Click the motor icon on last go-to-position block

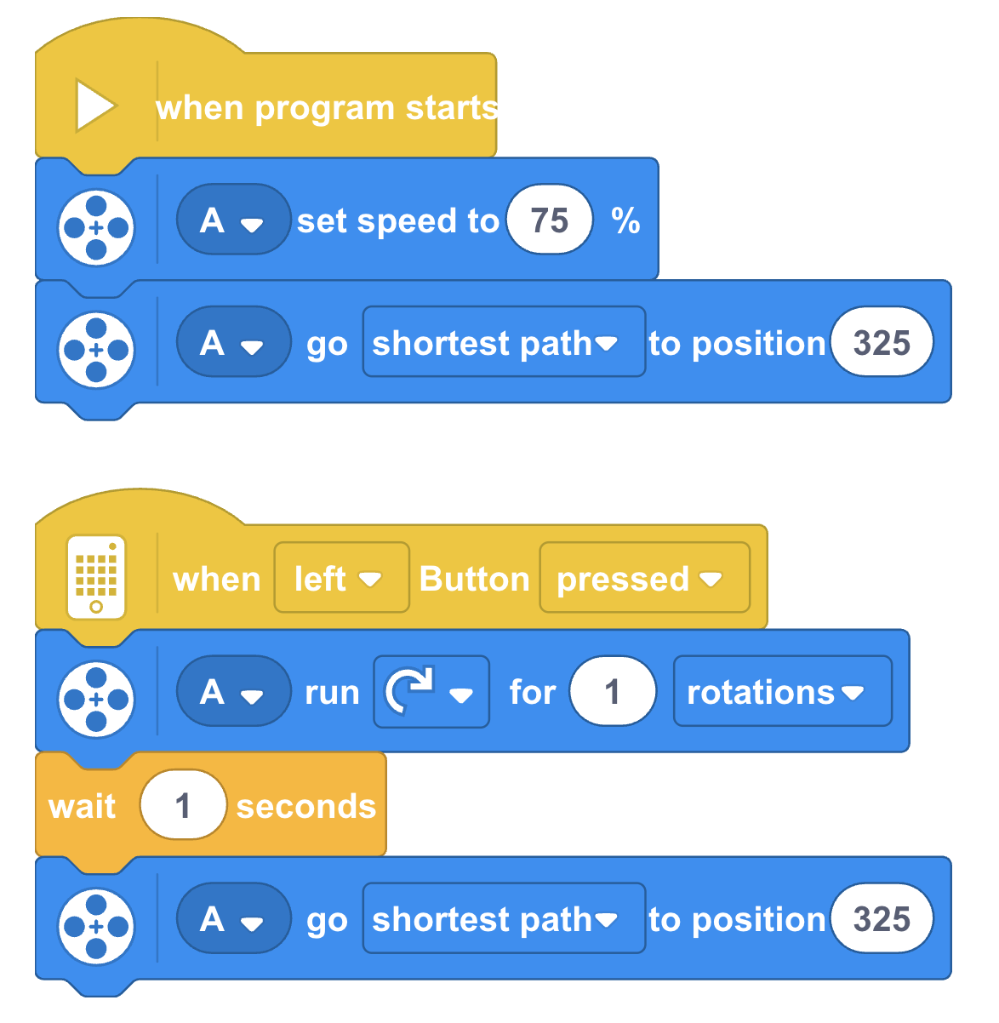pyautogui.click(x=96, y=926)
